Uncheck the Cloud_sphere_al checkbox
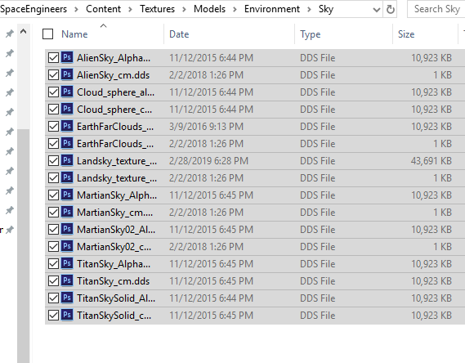Screen dimensions: 465x363 point(53,92)
